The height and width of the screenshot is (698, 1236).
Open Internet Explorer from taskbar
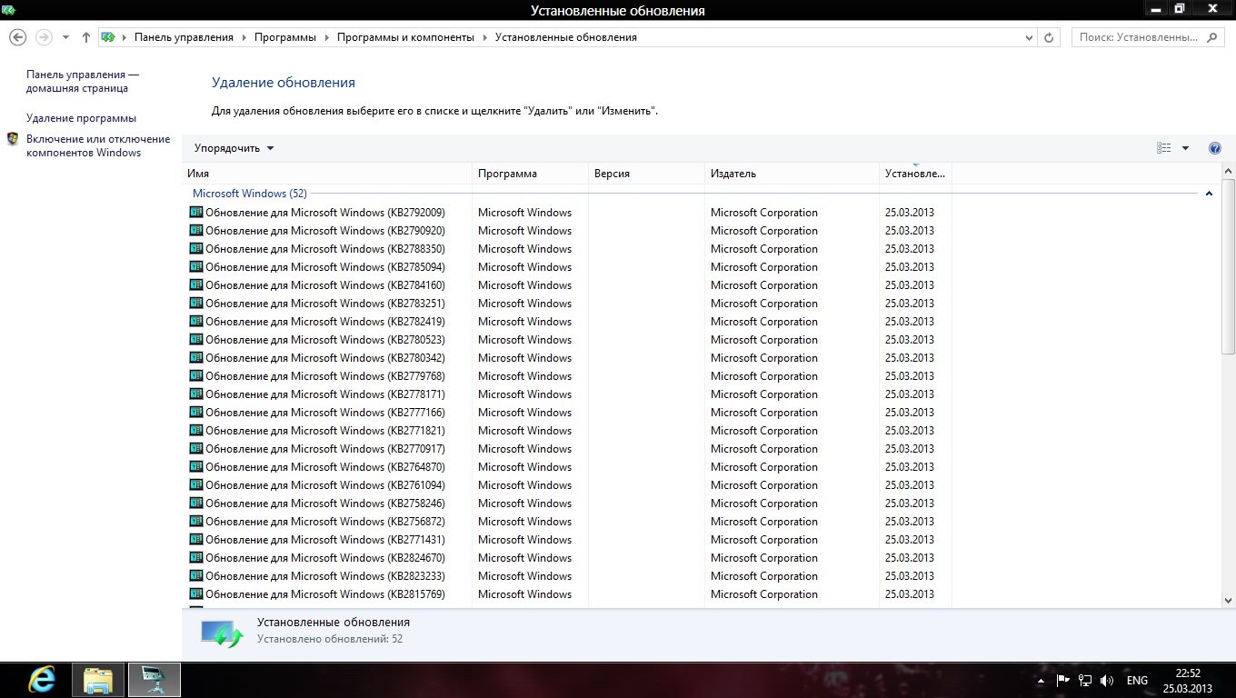(41, 680)
